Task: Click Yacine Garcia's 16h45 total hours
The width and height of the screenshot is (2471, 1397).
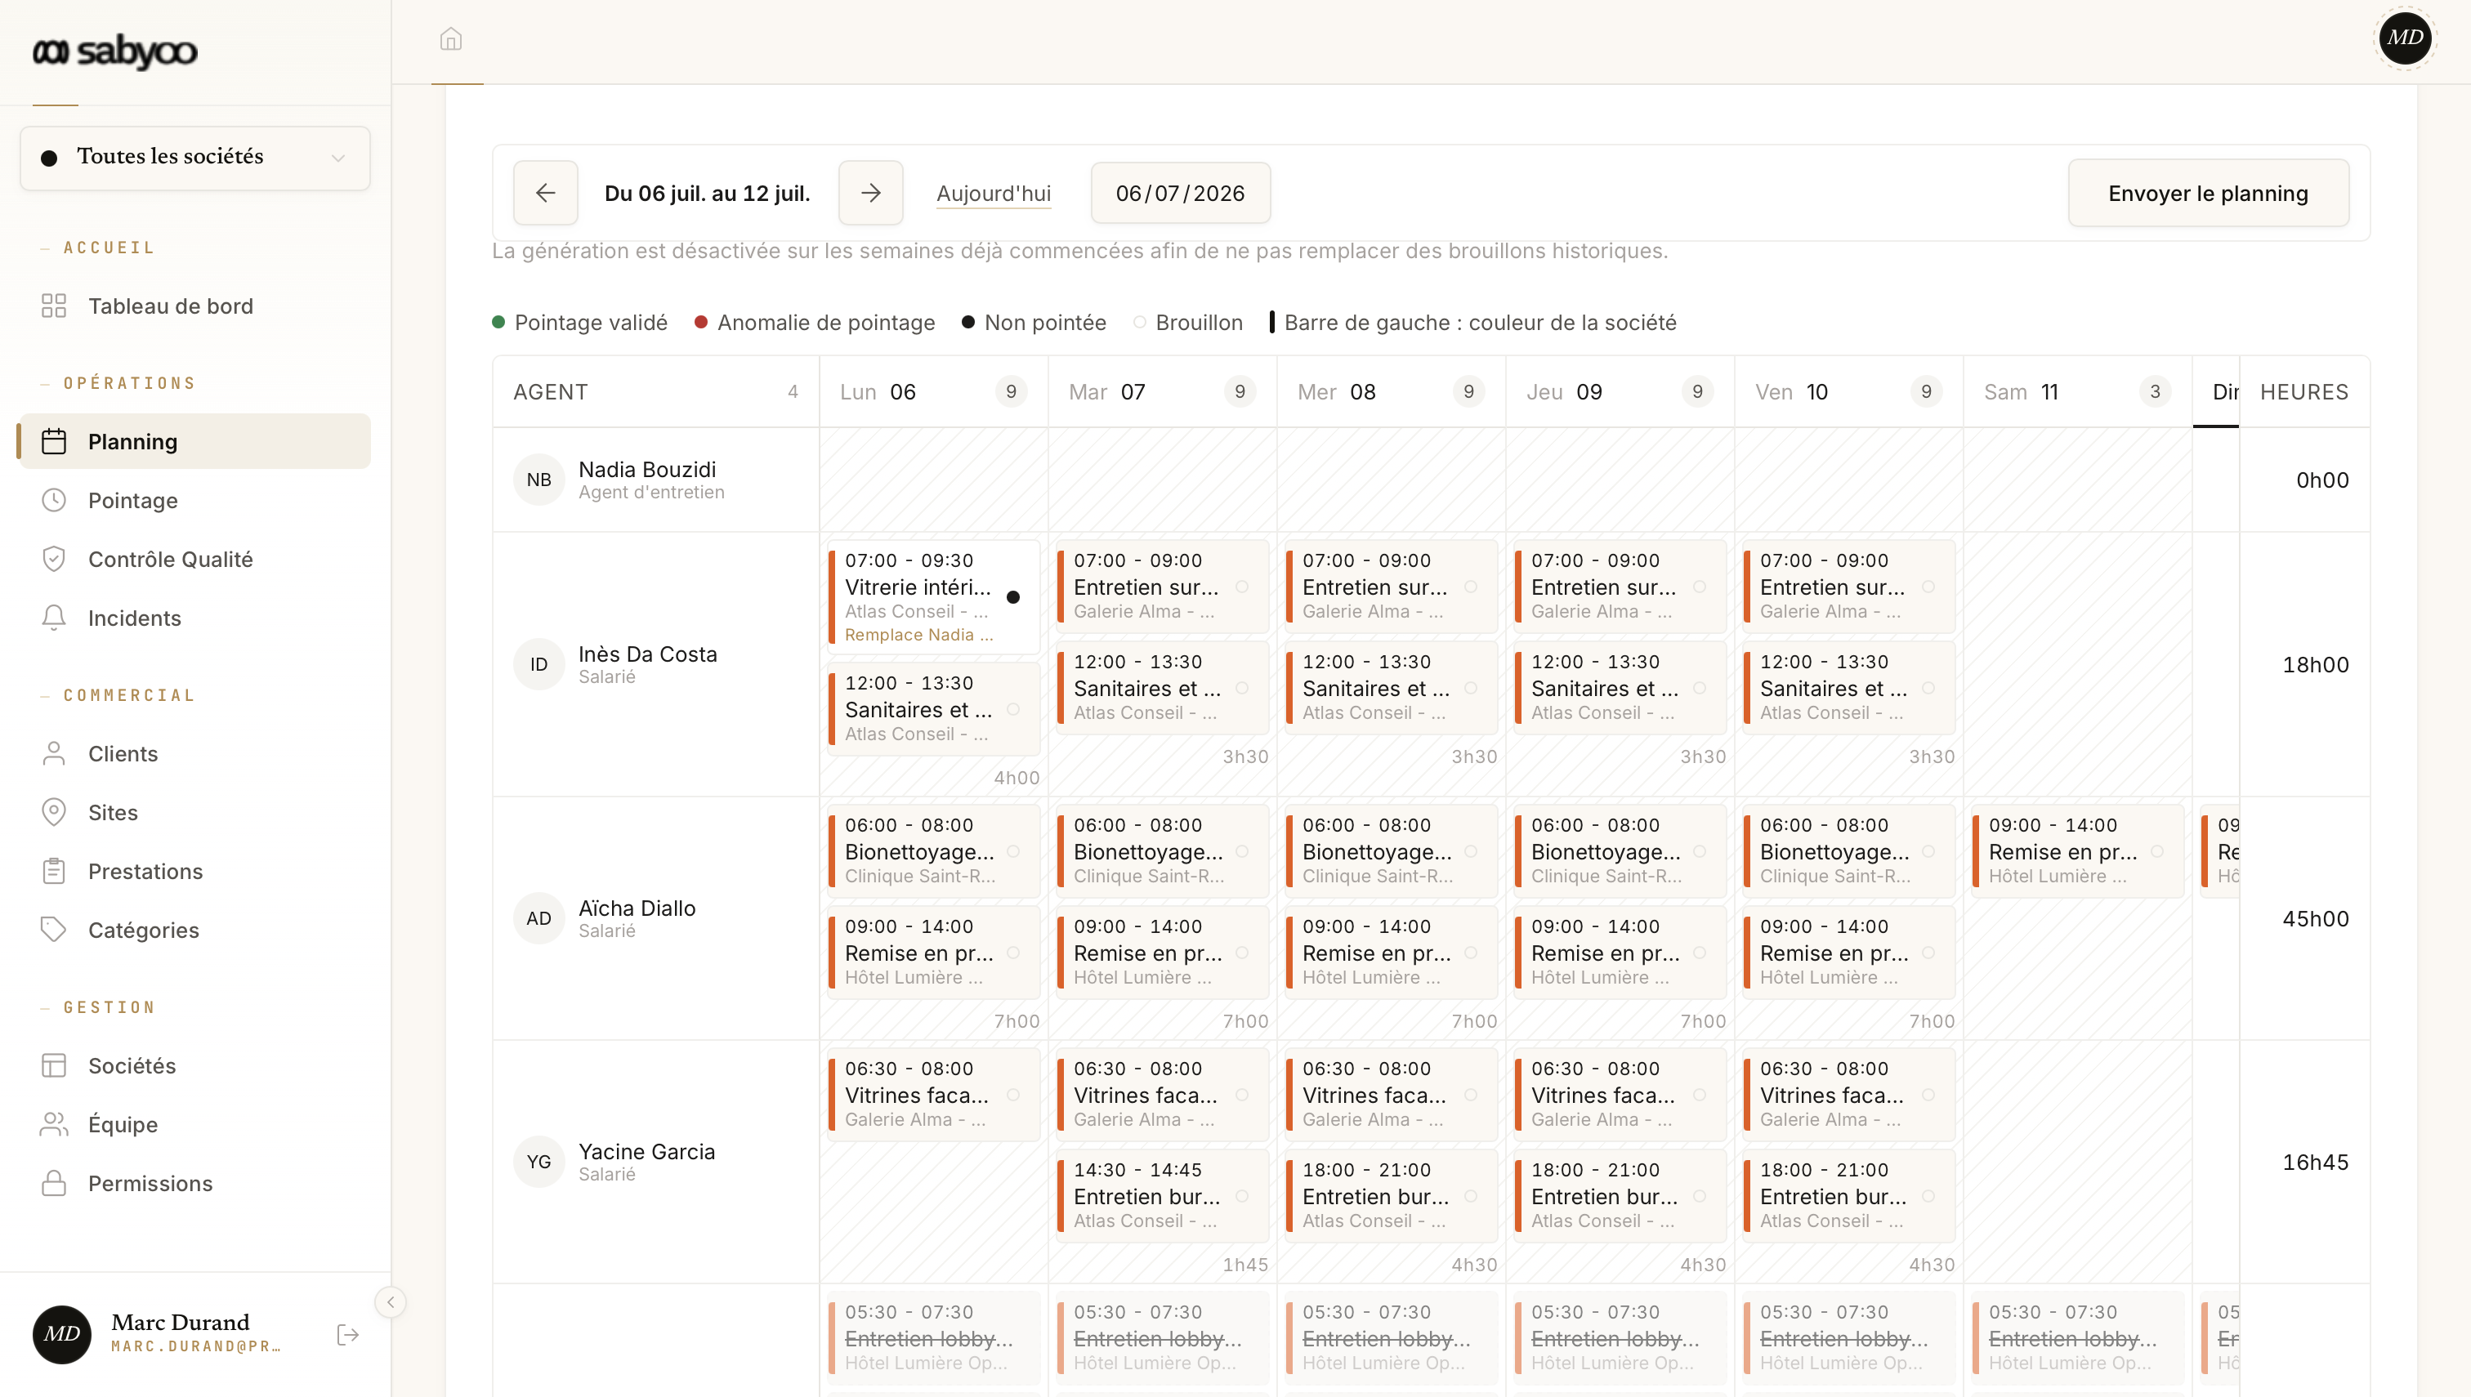Action: click(x=2316, y=1162)
